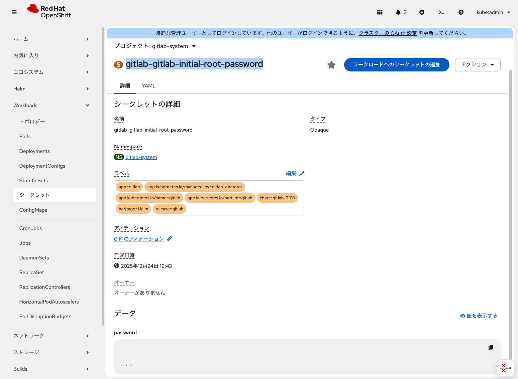Image resolution: width=518 pixels, height=379 pixels.
Task: Open the notifications bell showing 2 alerts
Action: point(399,12)
